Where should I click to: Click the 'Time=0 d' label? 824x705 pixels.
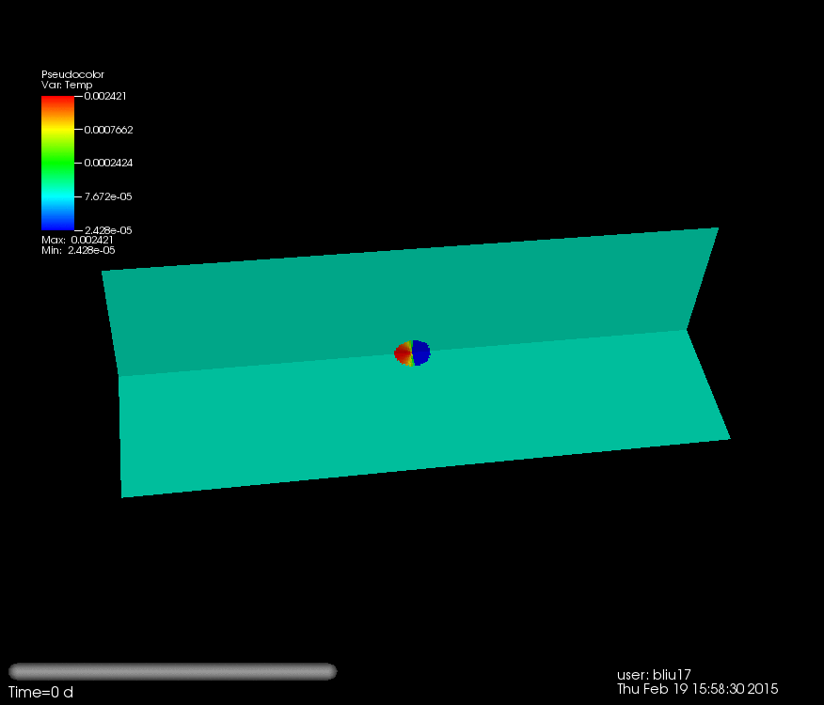[40, 693]
